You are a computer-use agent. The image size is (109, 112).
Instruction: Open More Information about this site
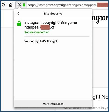53,104
